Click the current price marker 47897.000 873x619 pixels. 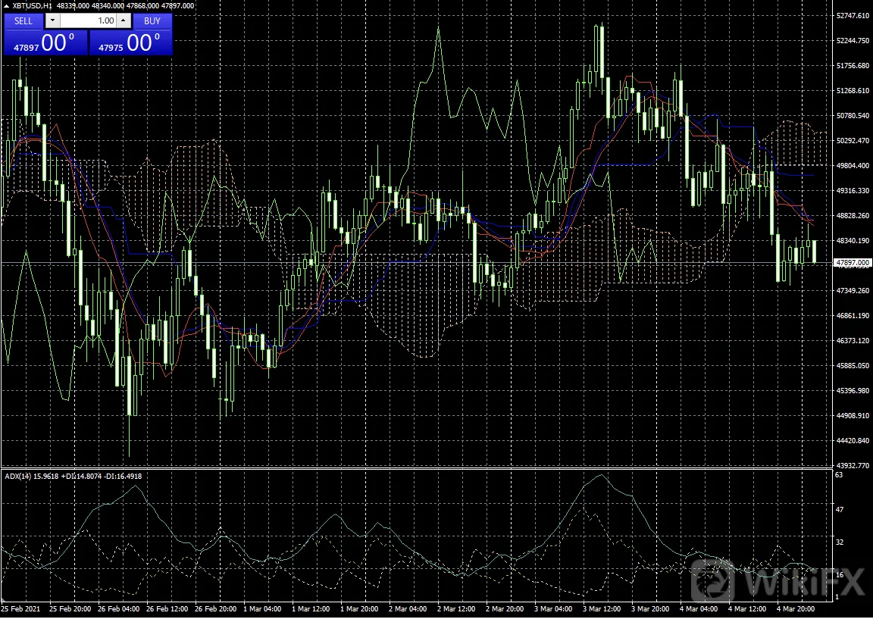click(853, 262)
